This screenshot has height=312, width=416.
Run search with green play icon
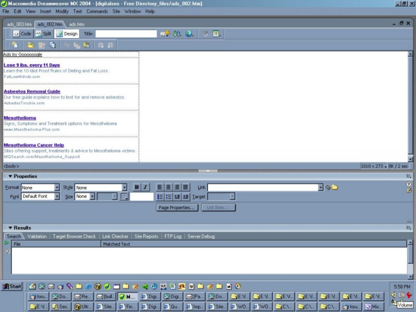[7, 243]
